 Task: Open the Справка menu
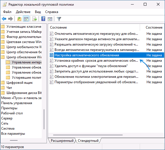pos(52,12)
